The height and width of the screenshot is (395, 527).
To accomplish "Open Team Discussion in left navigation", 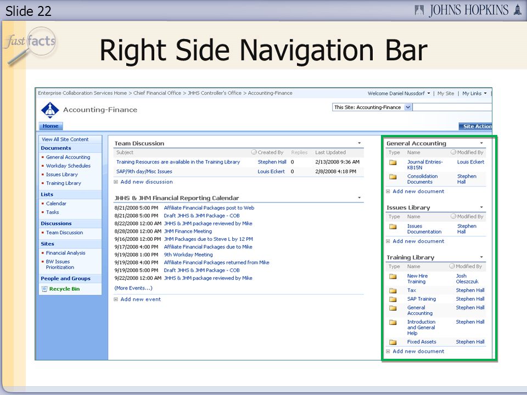I will point(65,233).
